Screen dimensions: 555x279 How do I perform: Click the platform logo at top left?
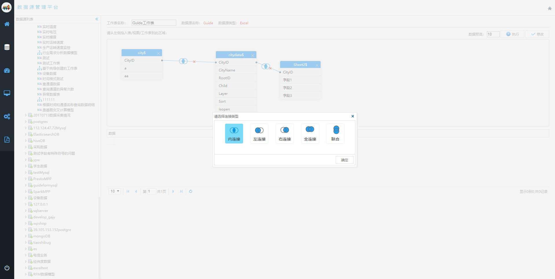[x=7, y=7]
